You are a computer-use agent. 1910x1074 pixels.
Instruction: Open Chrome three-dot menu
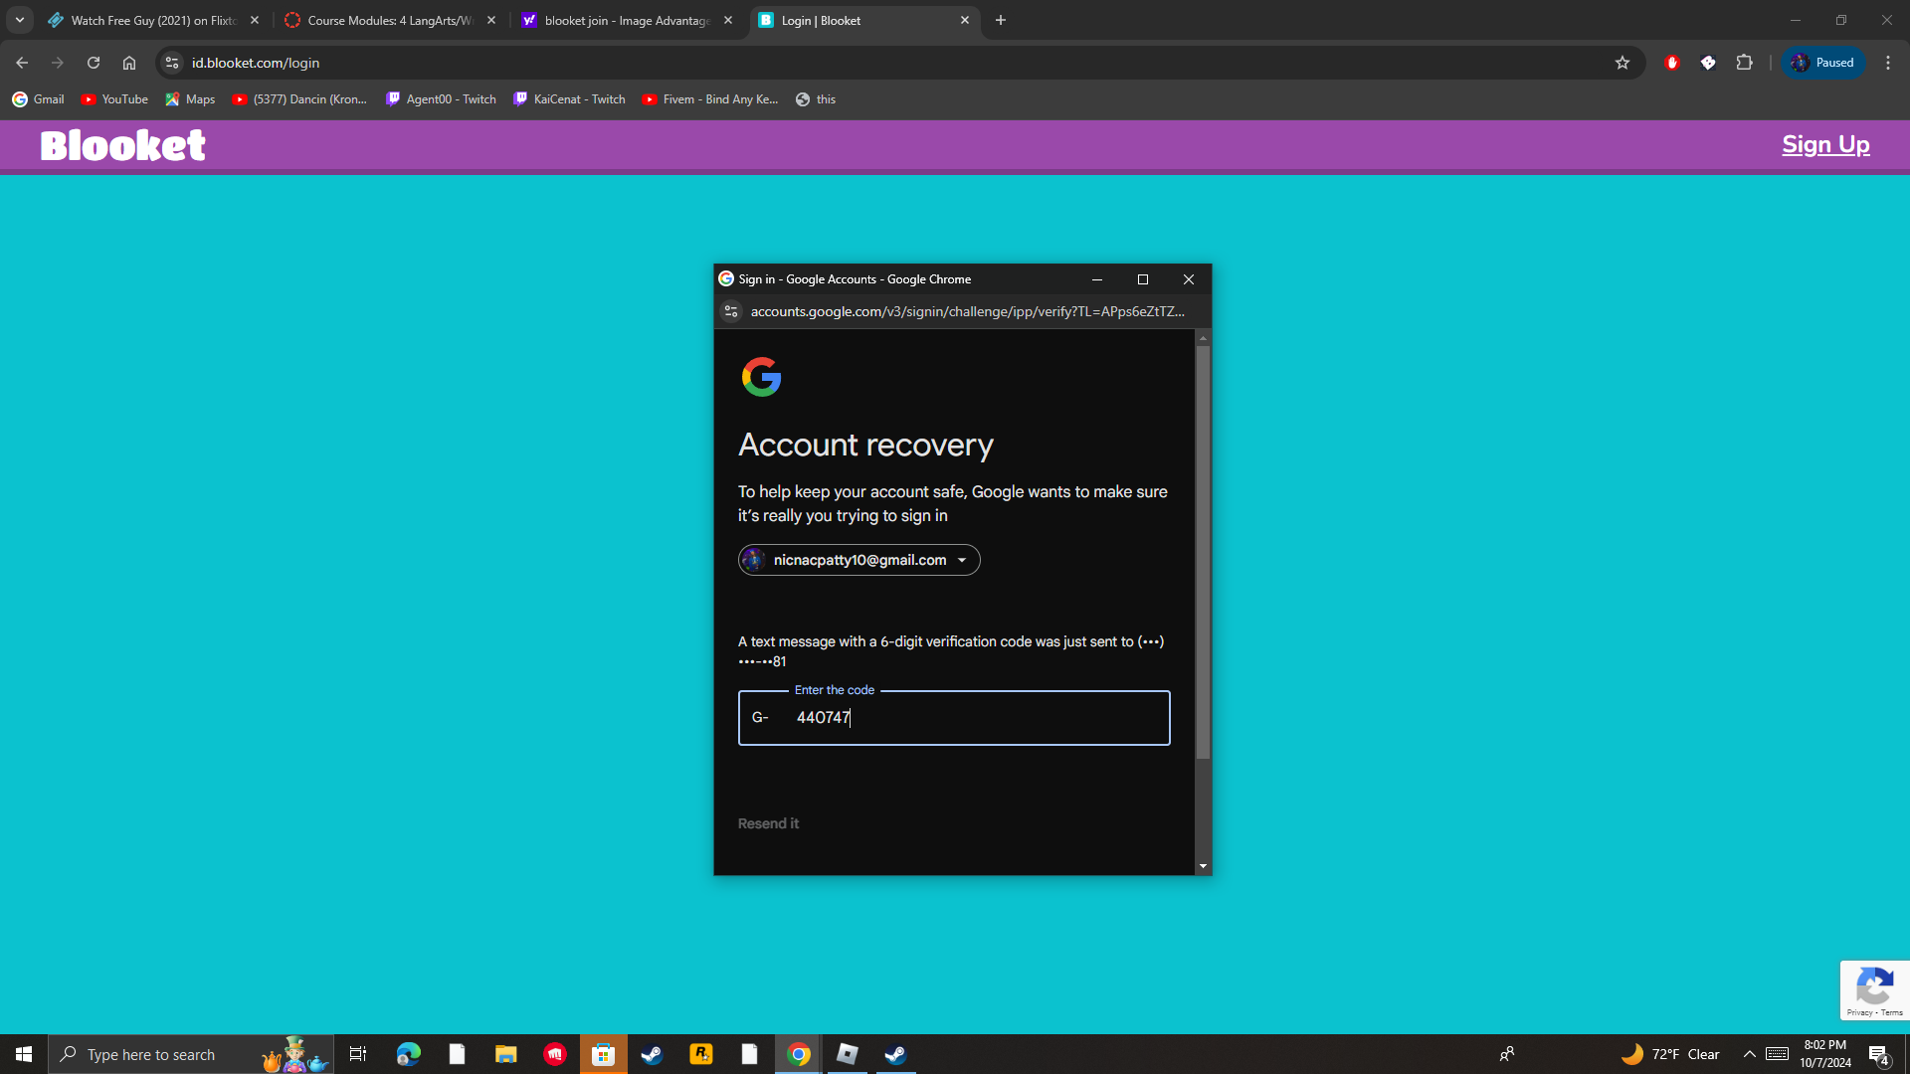(1888, 63)
